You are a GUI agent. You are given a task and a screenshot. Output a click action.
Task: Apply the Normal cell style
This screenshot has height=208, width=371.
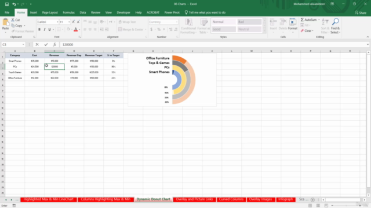point(224,22)
